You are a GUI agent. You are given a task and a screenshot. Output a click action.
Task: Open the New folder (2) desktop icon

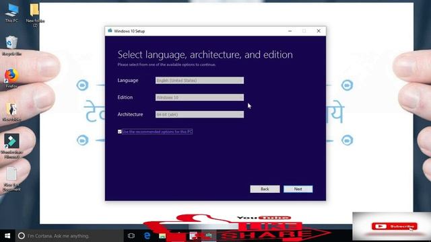click(x=35, y=15)
